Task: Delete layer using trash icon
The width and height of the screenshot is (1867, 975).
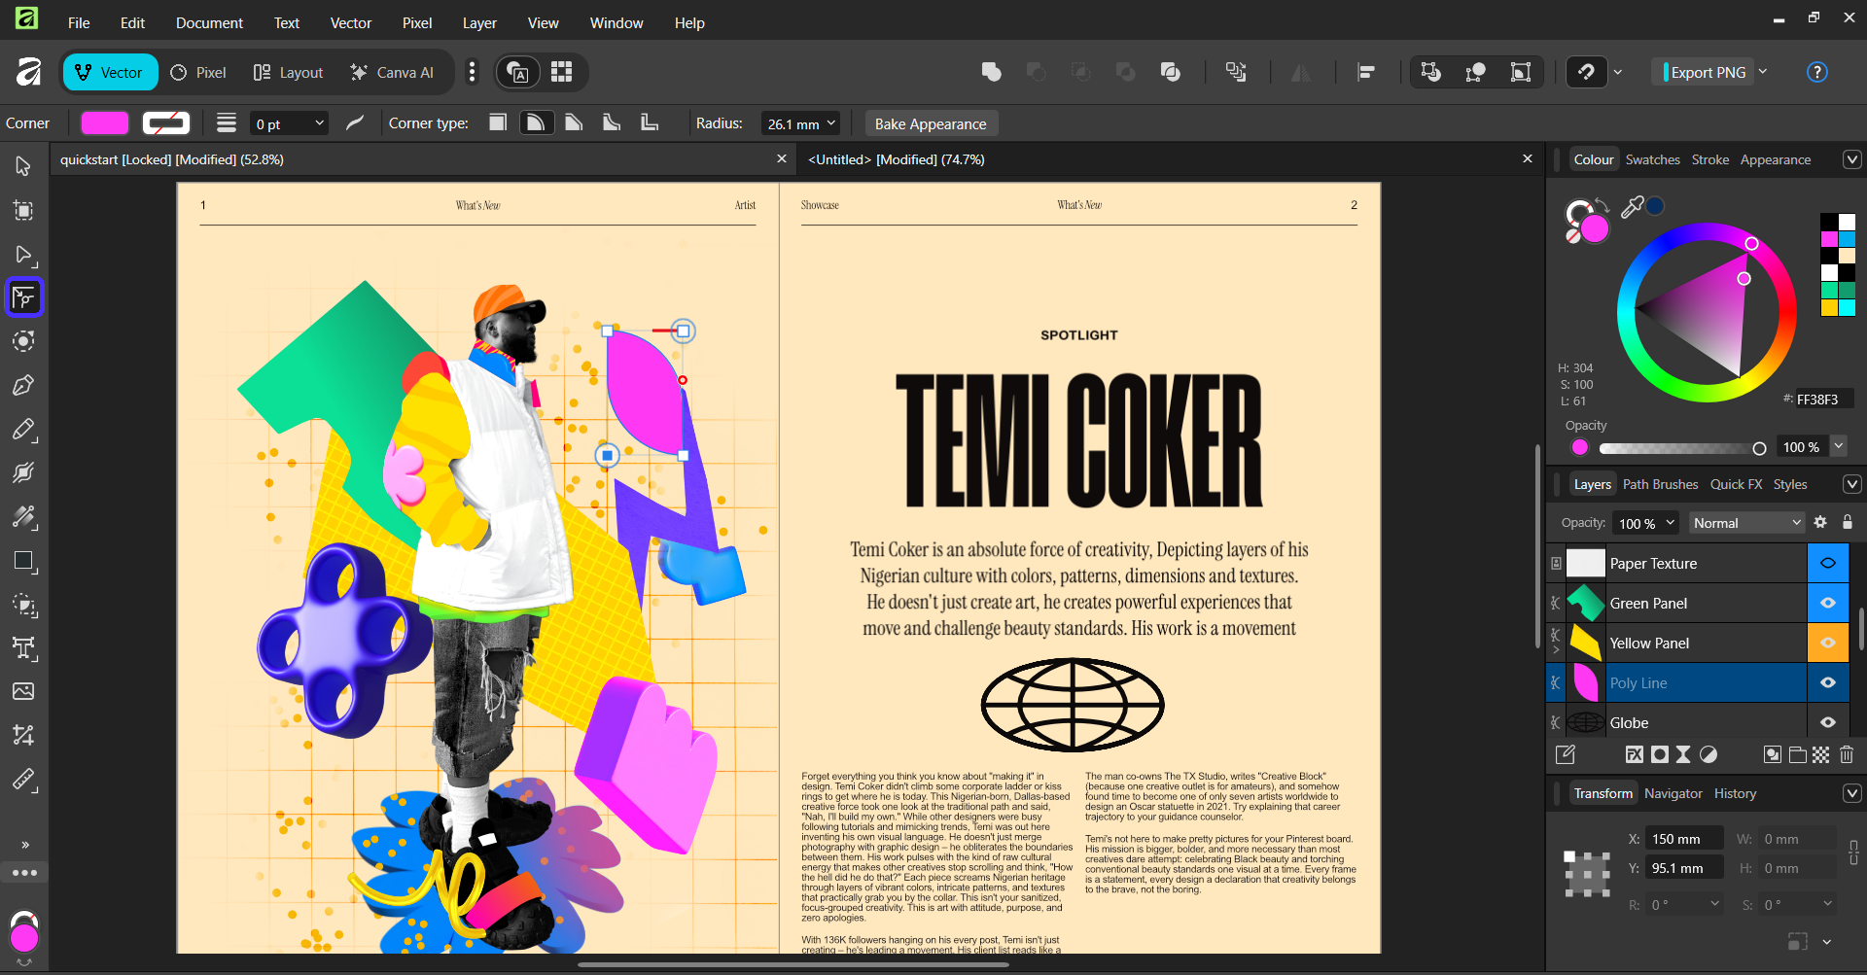Action: tap(1847, 754)
